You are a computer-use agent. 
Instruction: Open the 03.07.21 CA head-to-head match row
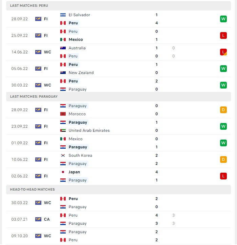(x=118, y=219)
